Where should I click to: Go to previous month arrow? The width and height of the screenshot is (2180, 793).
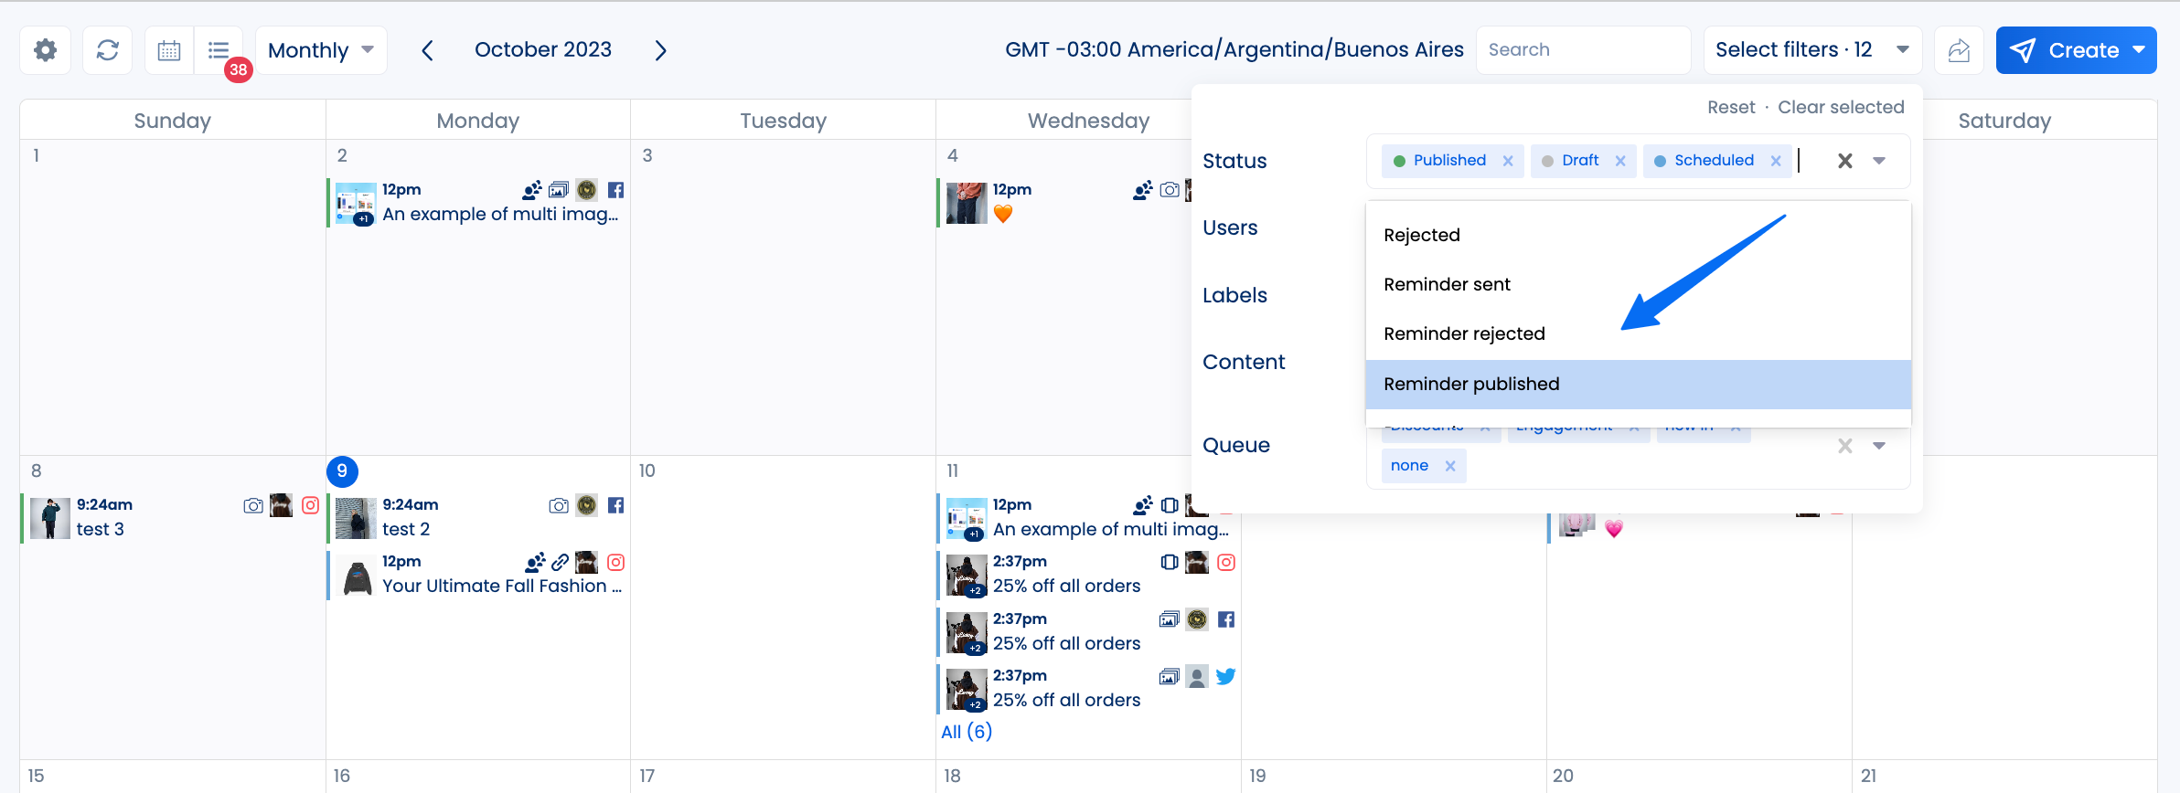coord(427,50)
